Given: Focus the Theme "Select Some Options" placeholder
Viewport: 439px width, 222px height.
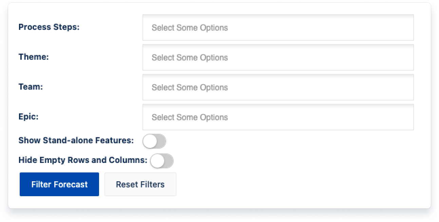Looking at the screenshot, I should [x=190, y=58].
